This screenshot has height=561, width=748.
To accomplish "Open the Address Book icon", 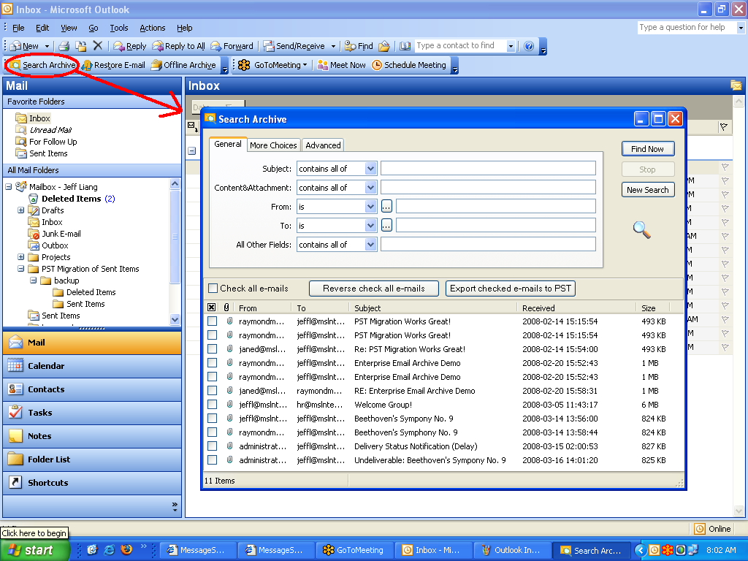I will [x=405, y=46].
